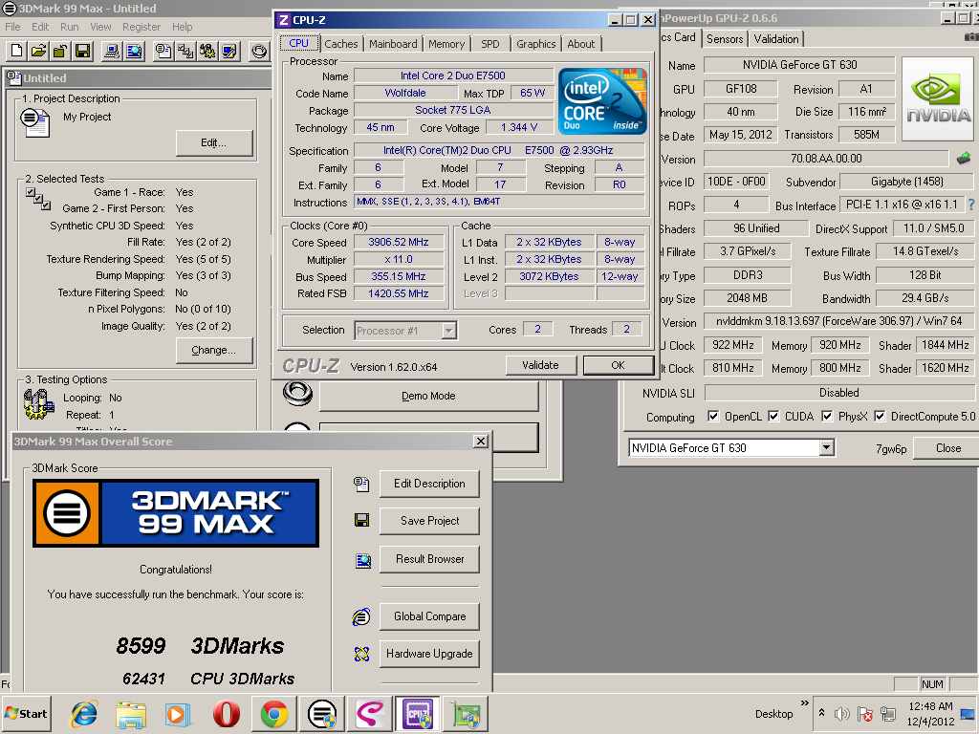Viewport: 979px width, 734px height.
Task: Click the Change... button for Selected Tests
Action: (x=214, y=350)
